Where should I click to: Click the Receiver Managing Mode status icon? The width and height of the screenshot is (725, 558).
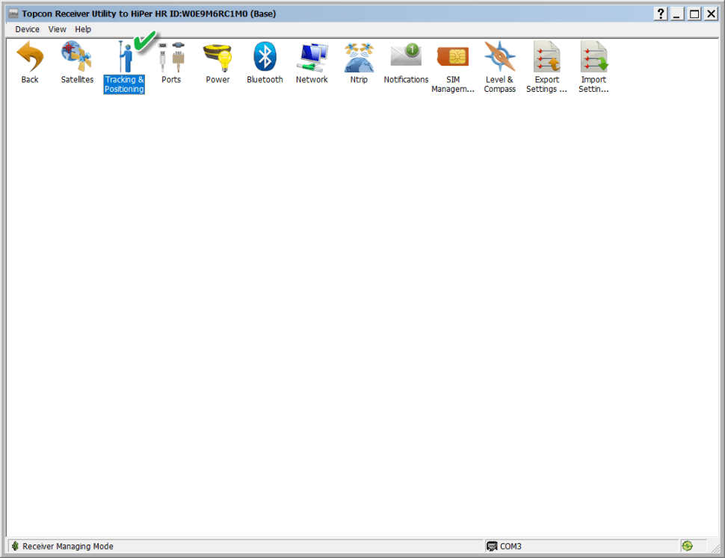click(15, 546)
